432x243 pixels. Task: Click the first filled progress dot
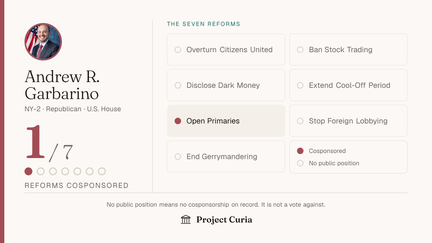tap(28, 171)
